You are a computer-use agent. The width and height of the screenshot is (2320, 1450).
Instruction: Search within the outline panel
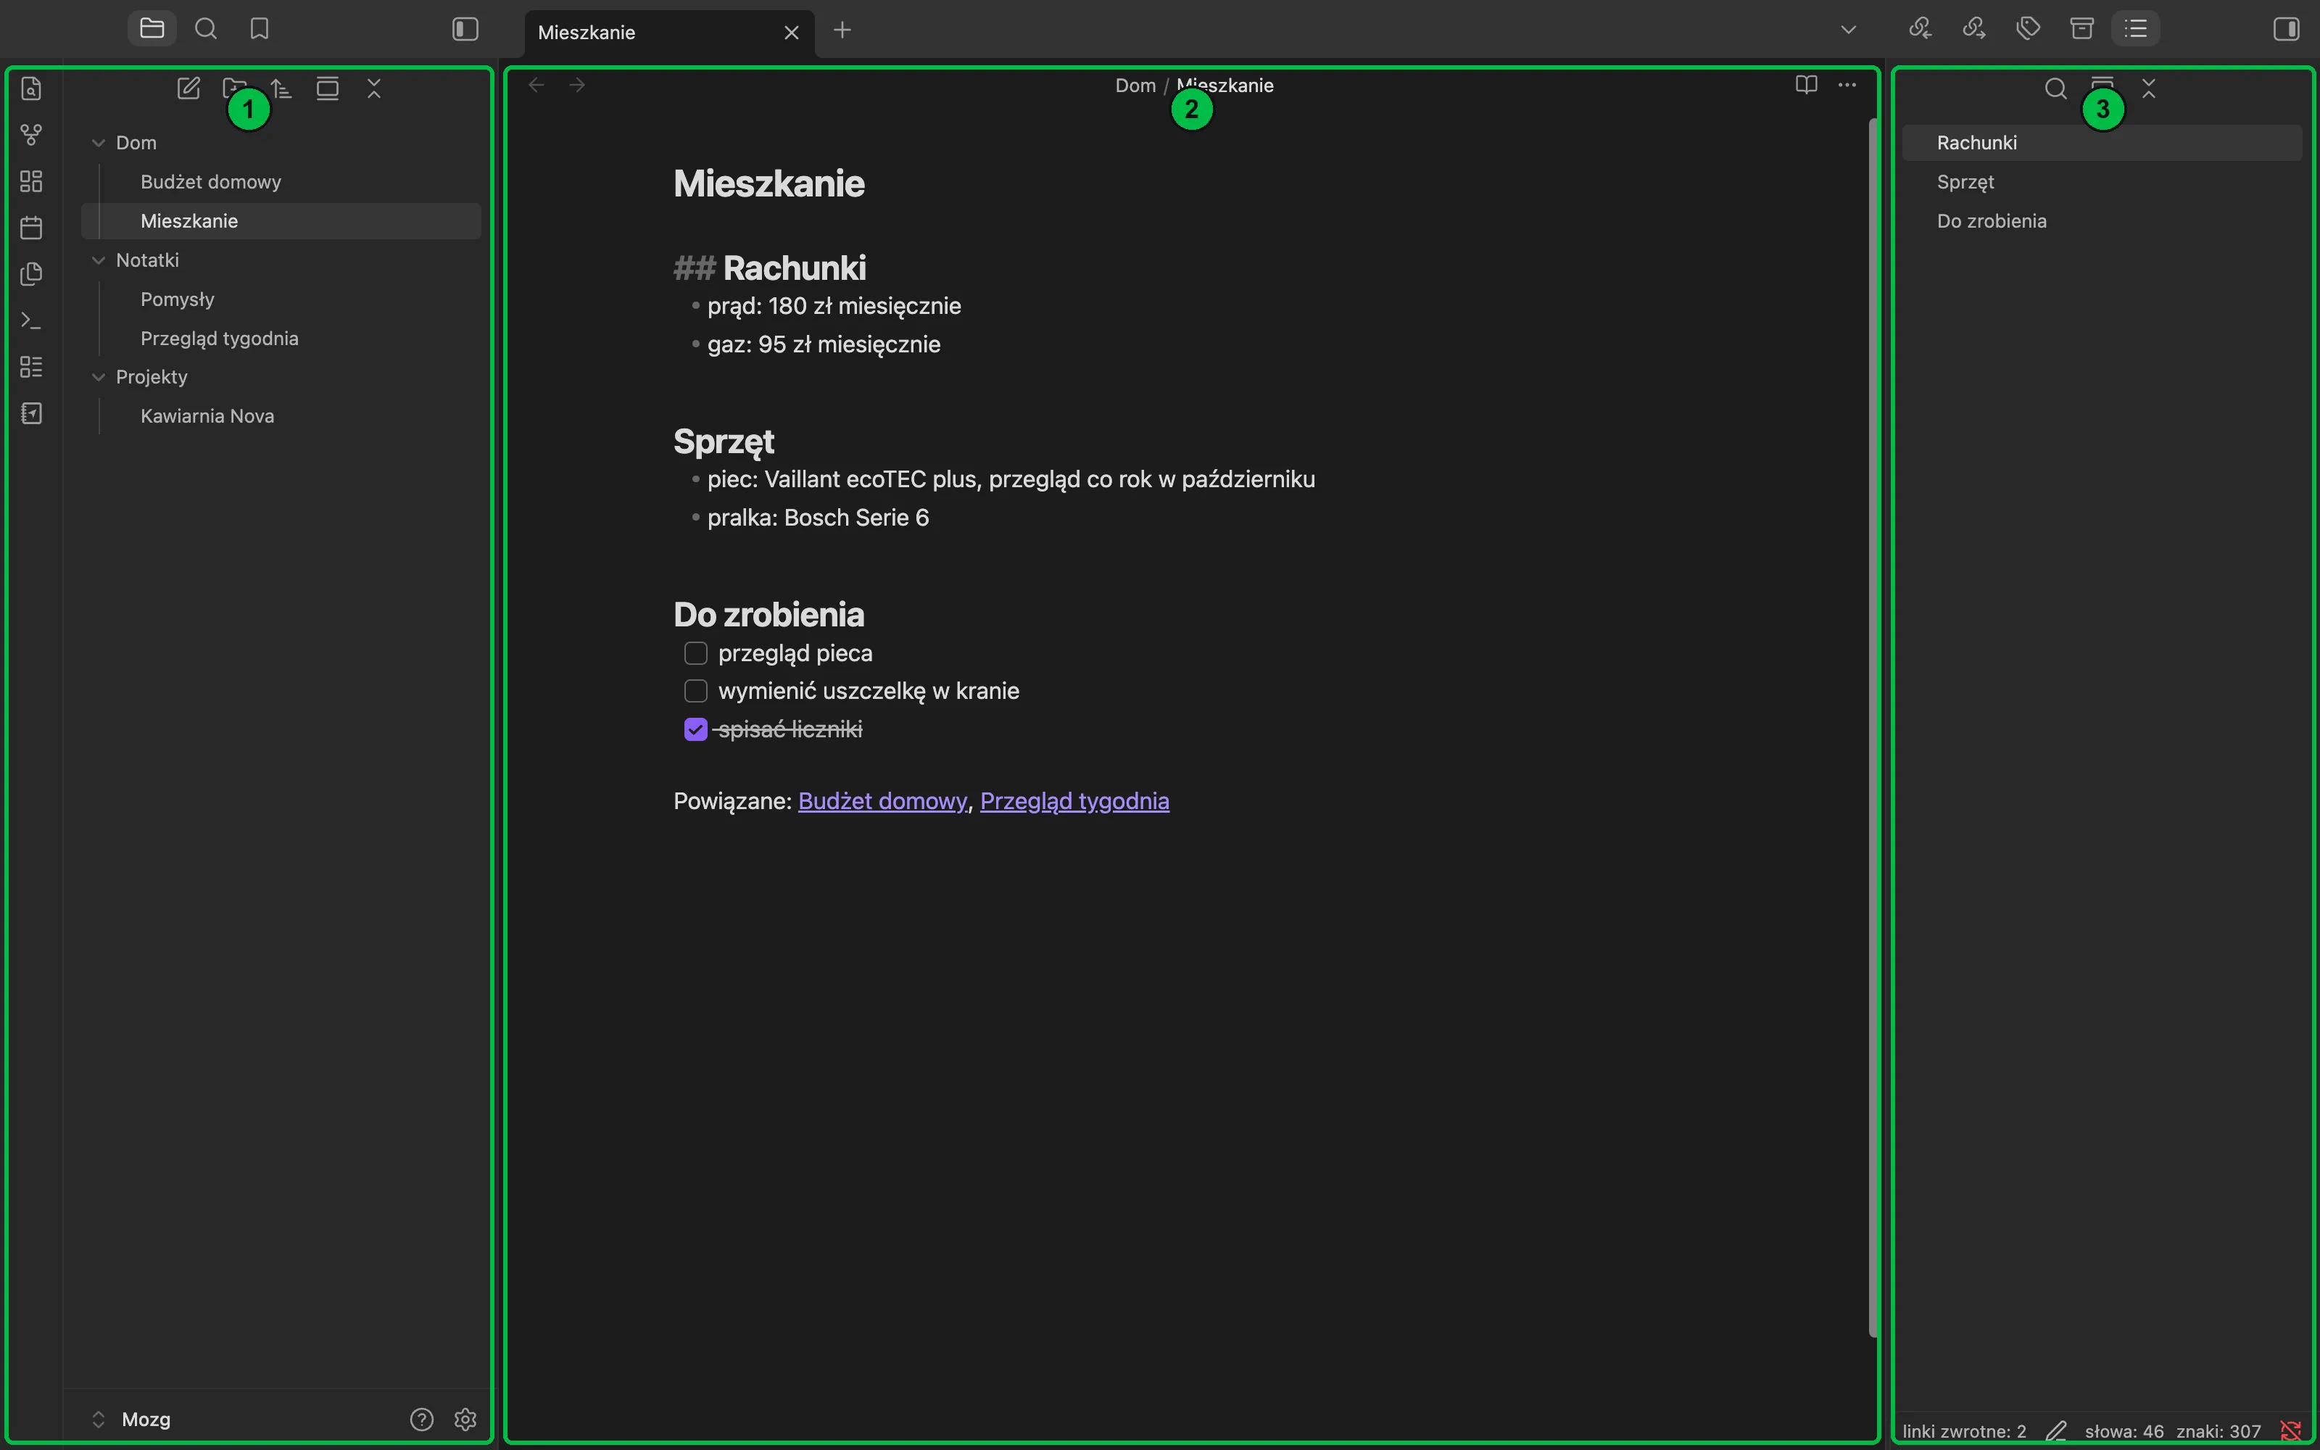(x=2055, y=88)
